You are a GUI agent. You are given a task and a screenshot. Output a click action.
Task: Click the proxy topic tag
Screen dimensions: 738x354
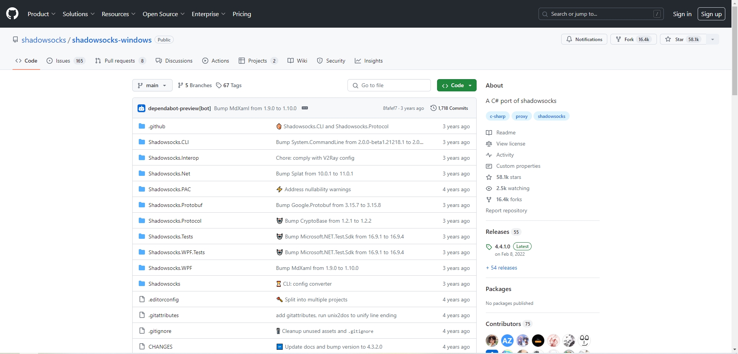pos(522,116)
